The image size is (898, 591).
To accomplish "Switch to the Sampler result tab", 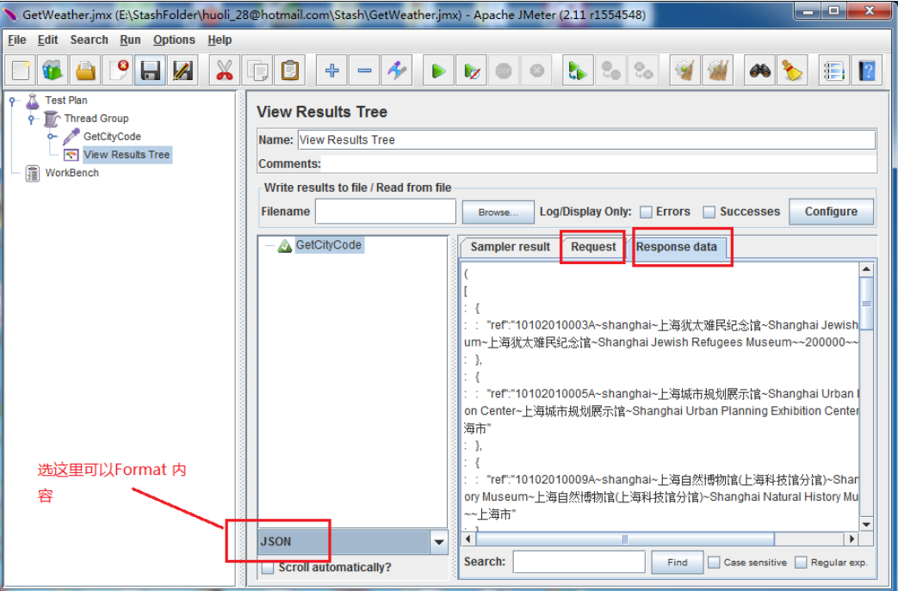I will click(x=510, y=247).
